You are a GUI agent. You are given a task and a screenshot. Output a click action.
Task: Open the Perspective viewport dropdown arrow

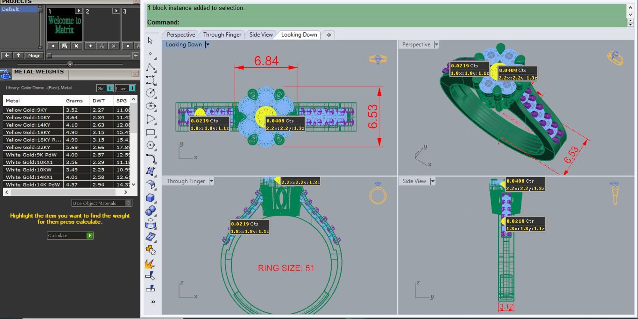pos(436,44)
